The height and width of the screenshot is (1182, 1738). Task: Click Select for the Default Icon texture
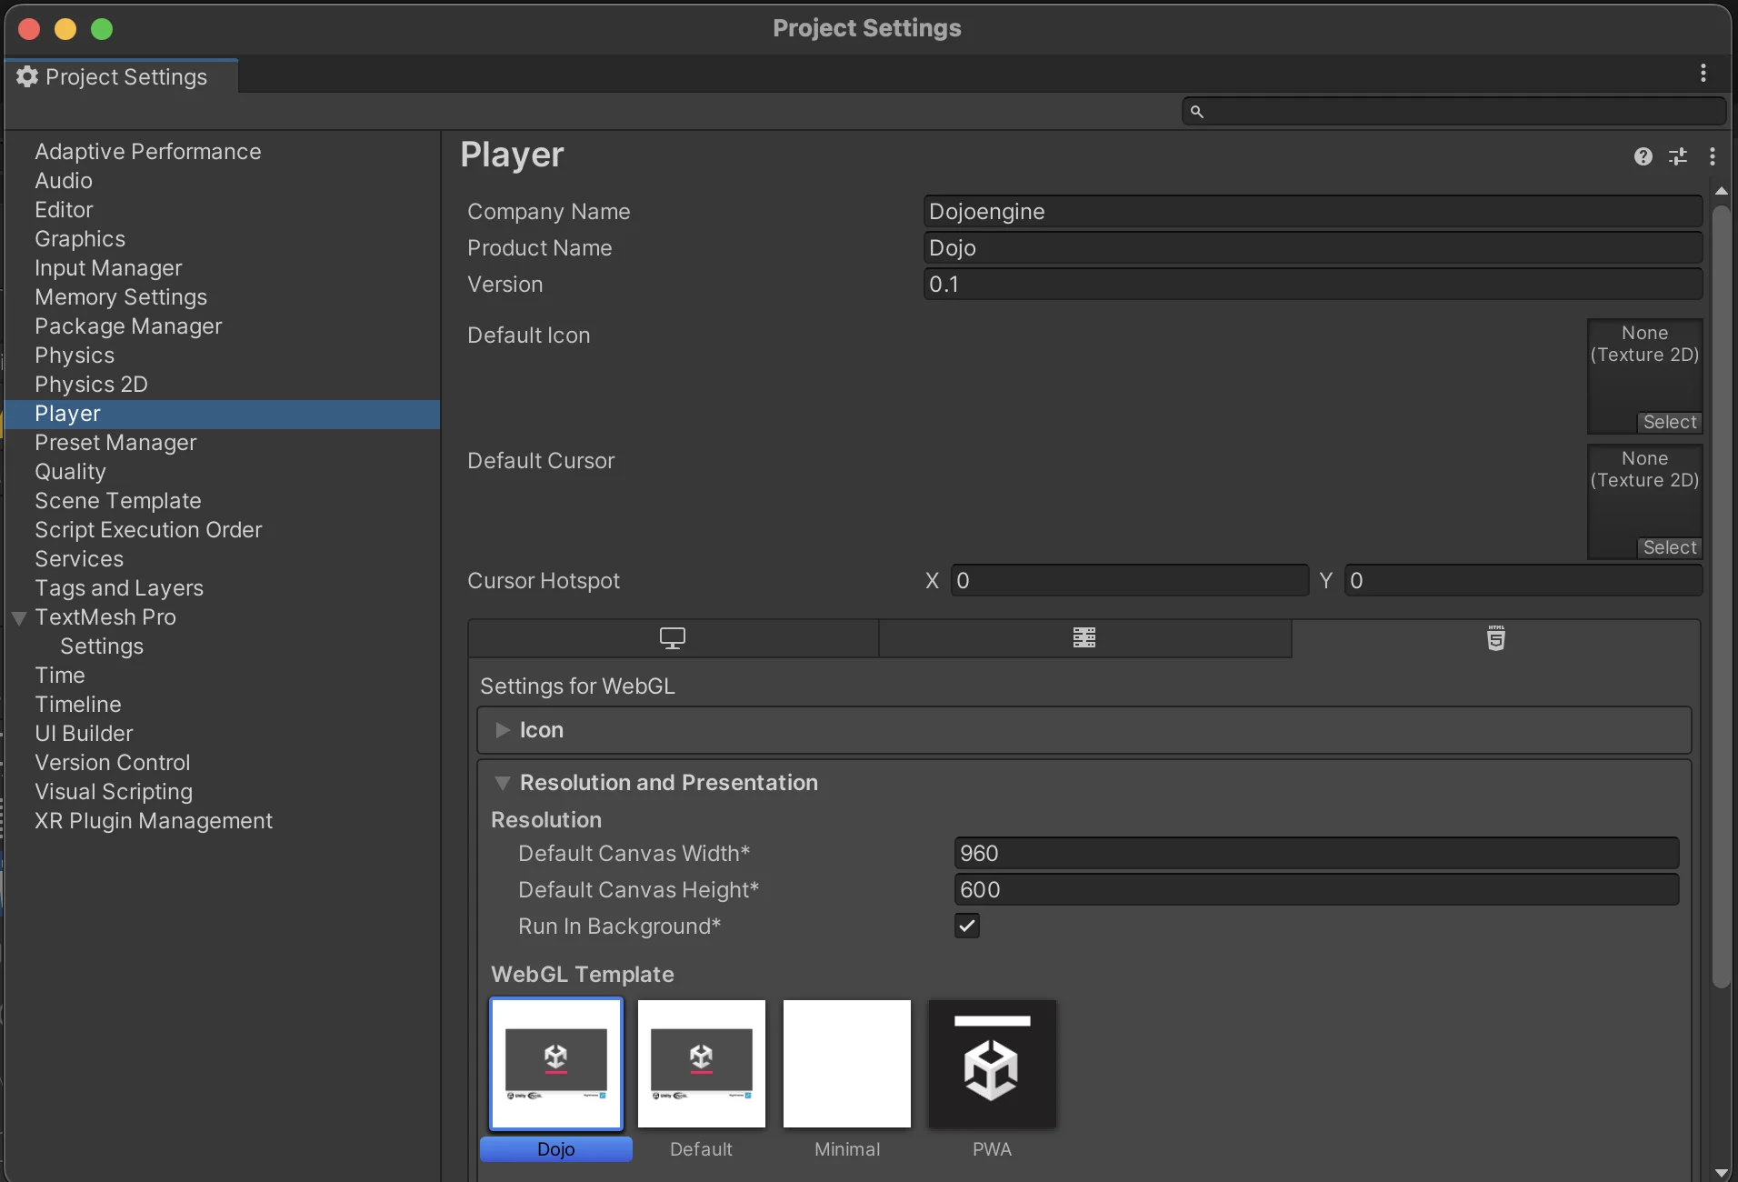pyautogui.click(x=1669, y=422)
